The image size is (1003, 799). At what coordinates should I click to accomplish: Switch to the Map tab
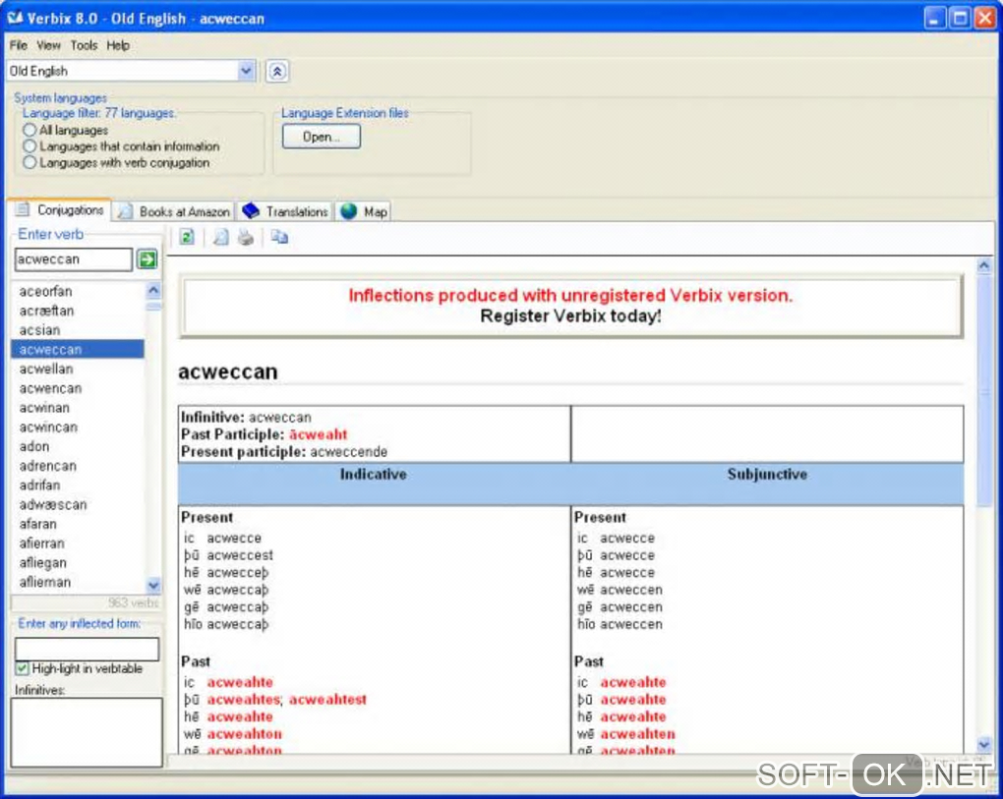363,211
